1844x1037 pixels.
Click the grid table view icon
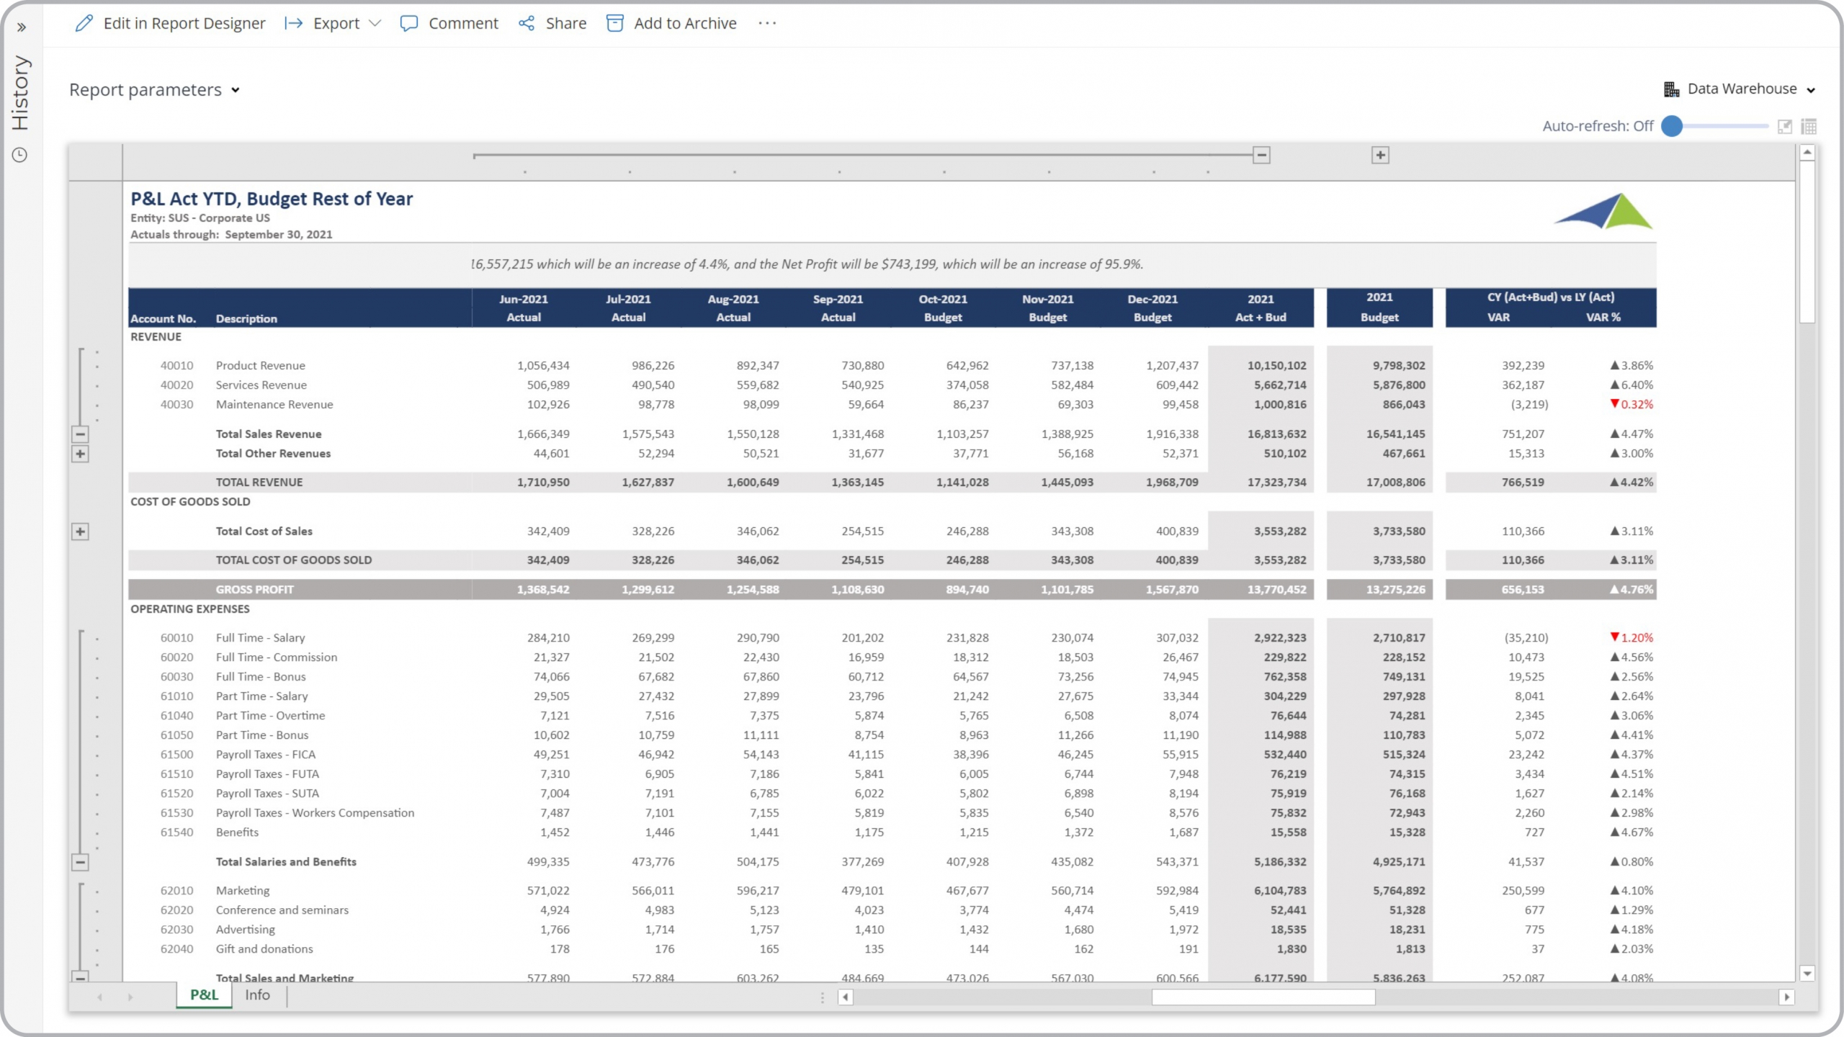1809,127
